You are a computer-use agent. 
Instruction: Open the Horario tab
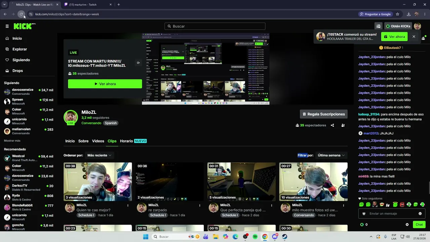coord(133,141)
